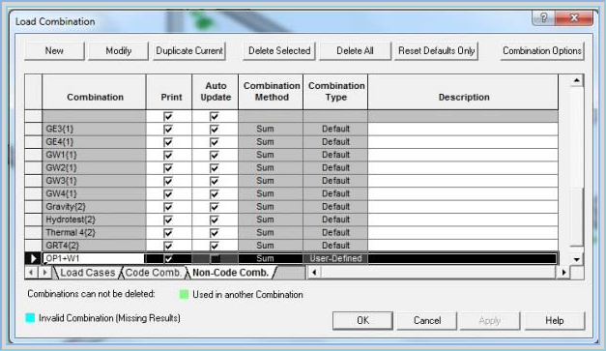Click Combination Method cell of OP1+W1
The width and height of the screenshot is (606, 351).
[x=271, y=258]
